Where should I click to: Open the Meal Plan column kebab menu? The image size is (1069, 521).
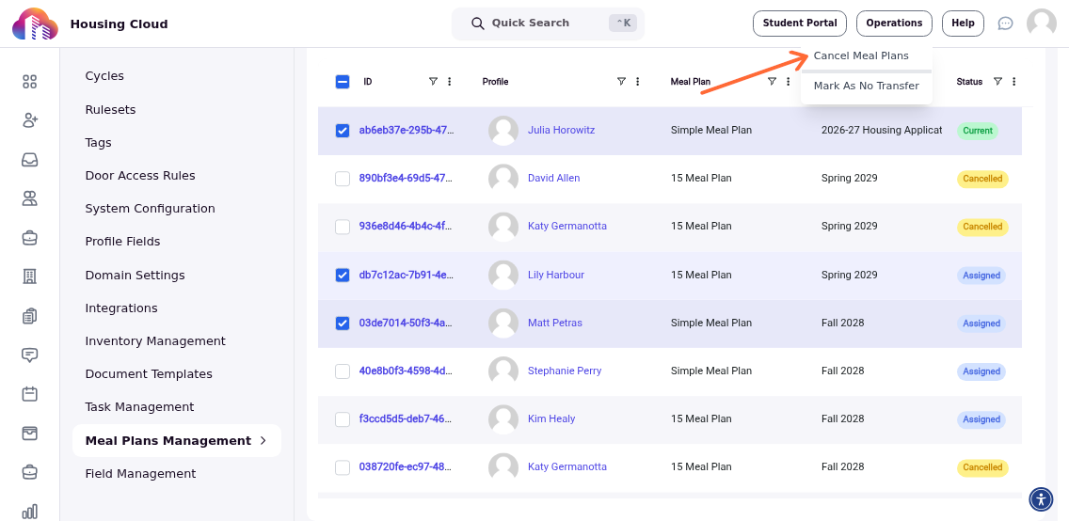coord(789,82)
